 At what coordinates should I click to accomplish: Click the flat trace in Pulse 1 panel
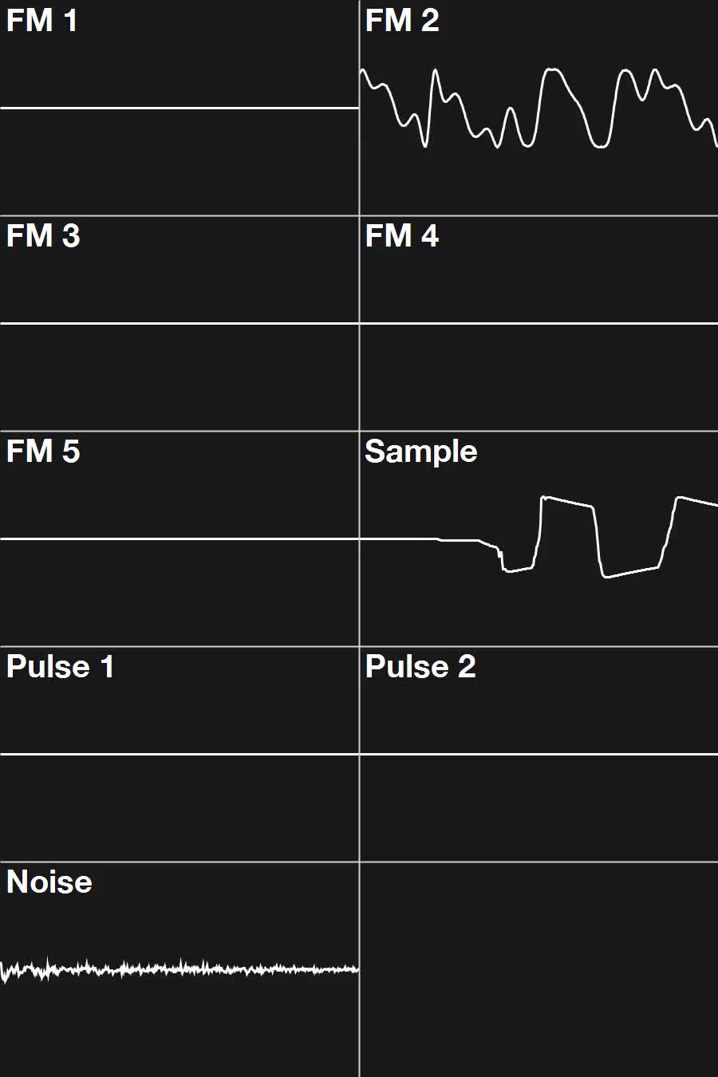179,754
